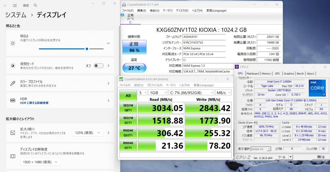
Task: Click the Settings search magnifier icon
Action: click(35, 5)
